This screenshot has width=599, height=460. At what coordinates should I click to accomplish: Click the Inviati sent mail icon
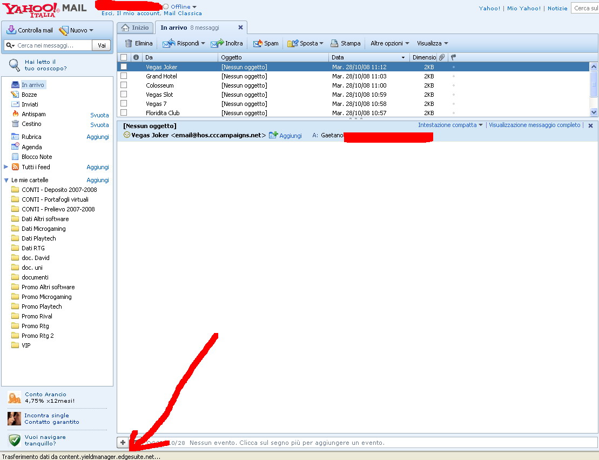click(x=15, y=104)
